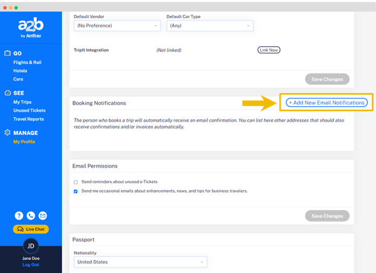Select My Profile in sidebar
Image resolution: width=376 pixels, height=273 pixels.
pos(24,142)
